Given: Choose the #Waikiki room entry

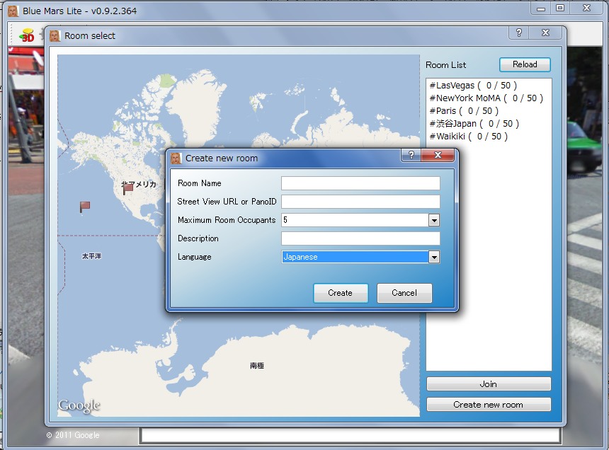Looking at the screenshot, I should point(468,137).
